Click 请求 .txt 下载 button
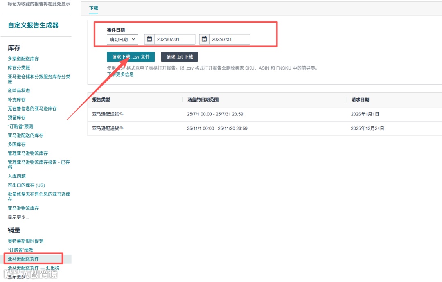This screenshot has height=282, width=442. point(180,56)
